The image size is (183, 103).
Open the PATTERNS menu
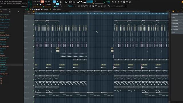click(9, 4)
